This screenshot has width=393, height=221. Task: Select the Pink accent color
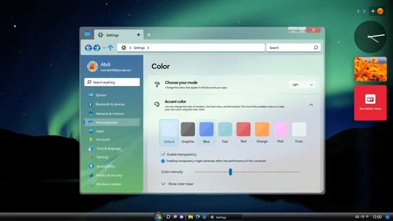pyautogui.click(x=281, y=133)
